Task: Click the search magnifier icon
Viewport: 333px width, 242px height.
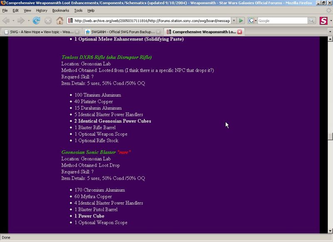Action: (312, 20)
